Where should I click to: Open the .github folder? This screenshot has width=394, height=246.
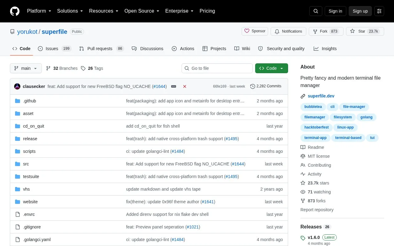(x=30, y=101)
